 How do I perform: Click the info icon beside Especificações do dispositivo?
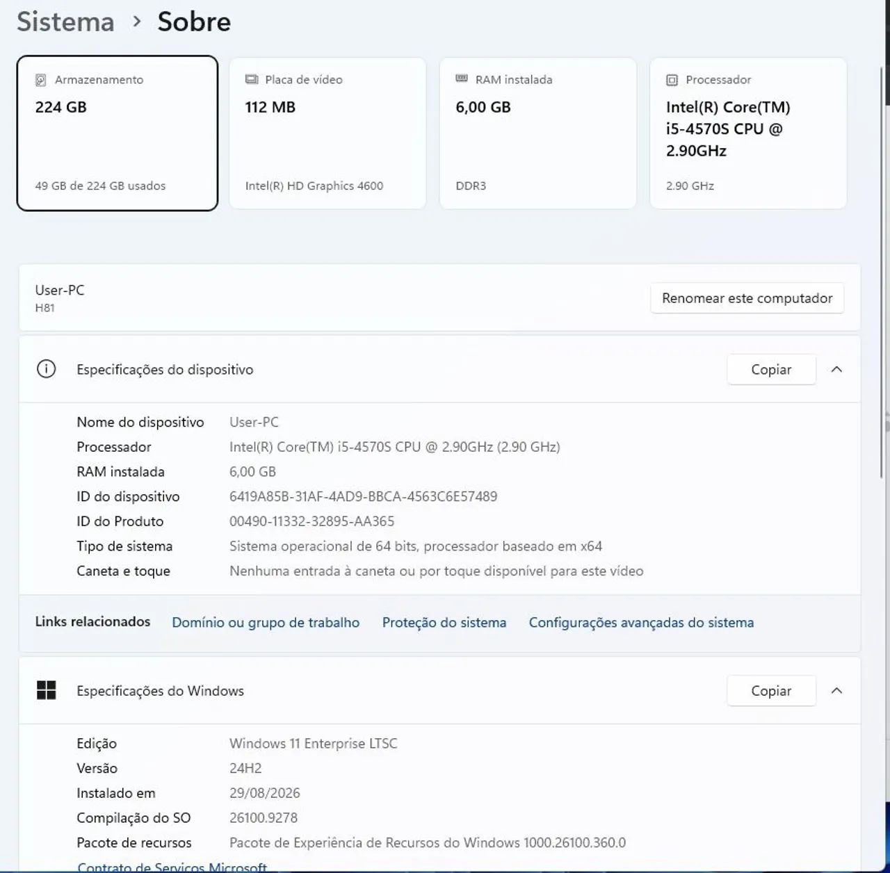coord(46,369)
